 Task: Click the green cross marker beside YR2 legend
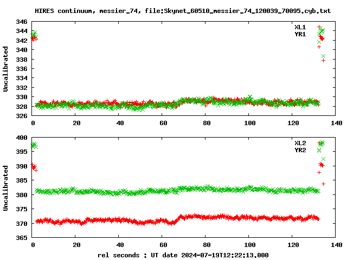319,151
